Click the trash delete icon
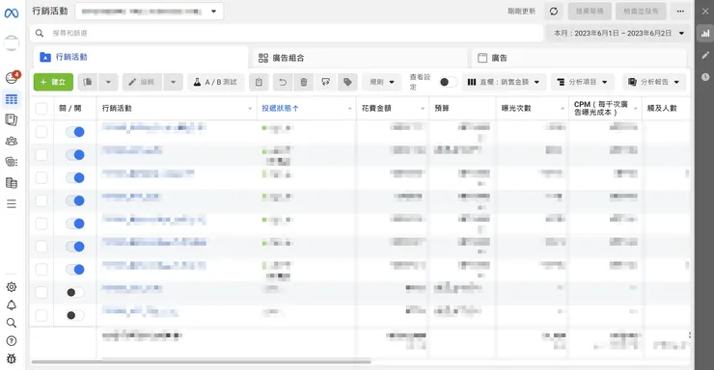714x370 pixels. (304, 82)
